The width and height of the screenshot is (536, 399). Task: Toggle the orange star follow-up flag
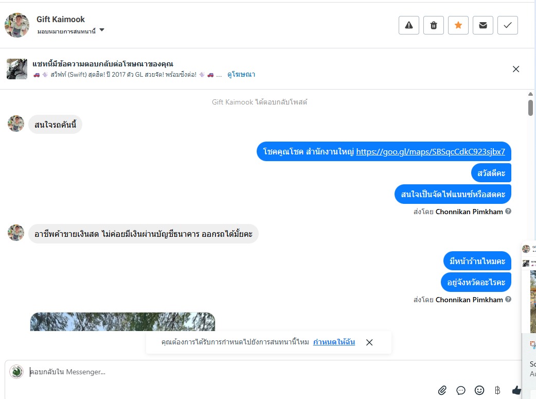(458, 25)
